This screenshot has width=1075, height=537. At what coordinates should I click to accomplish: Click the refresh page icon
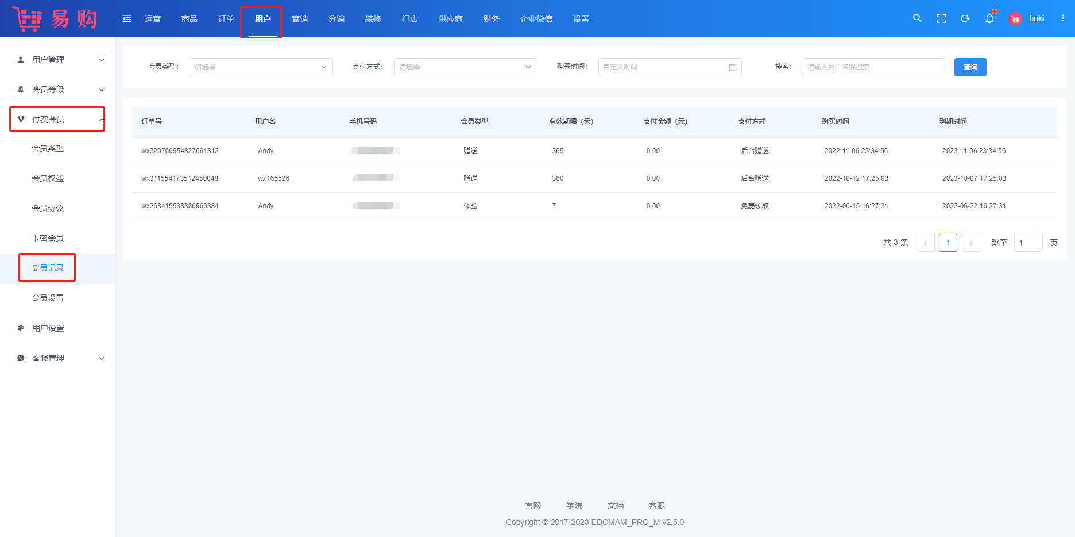965,18
